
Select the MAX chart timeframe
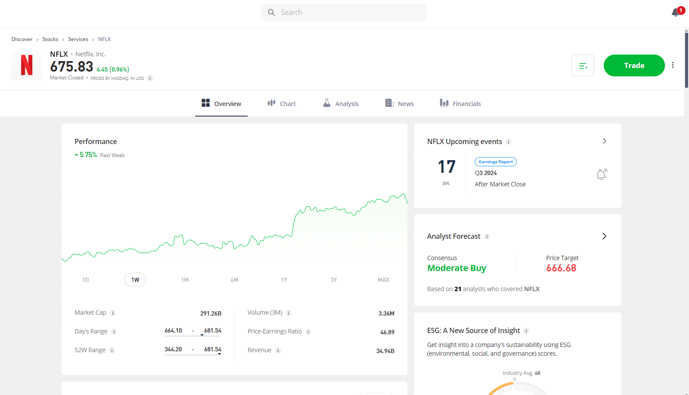383,280
